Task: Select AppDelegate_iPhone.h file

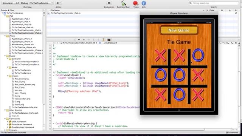Action: click(22, 39)
